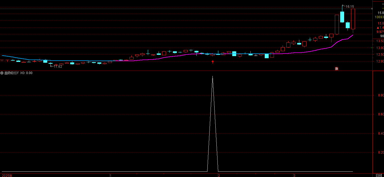Click the 12.50 price axis label
Screen dimensions: 384x177
pyautogui.click(x=380, y=55)
